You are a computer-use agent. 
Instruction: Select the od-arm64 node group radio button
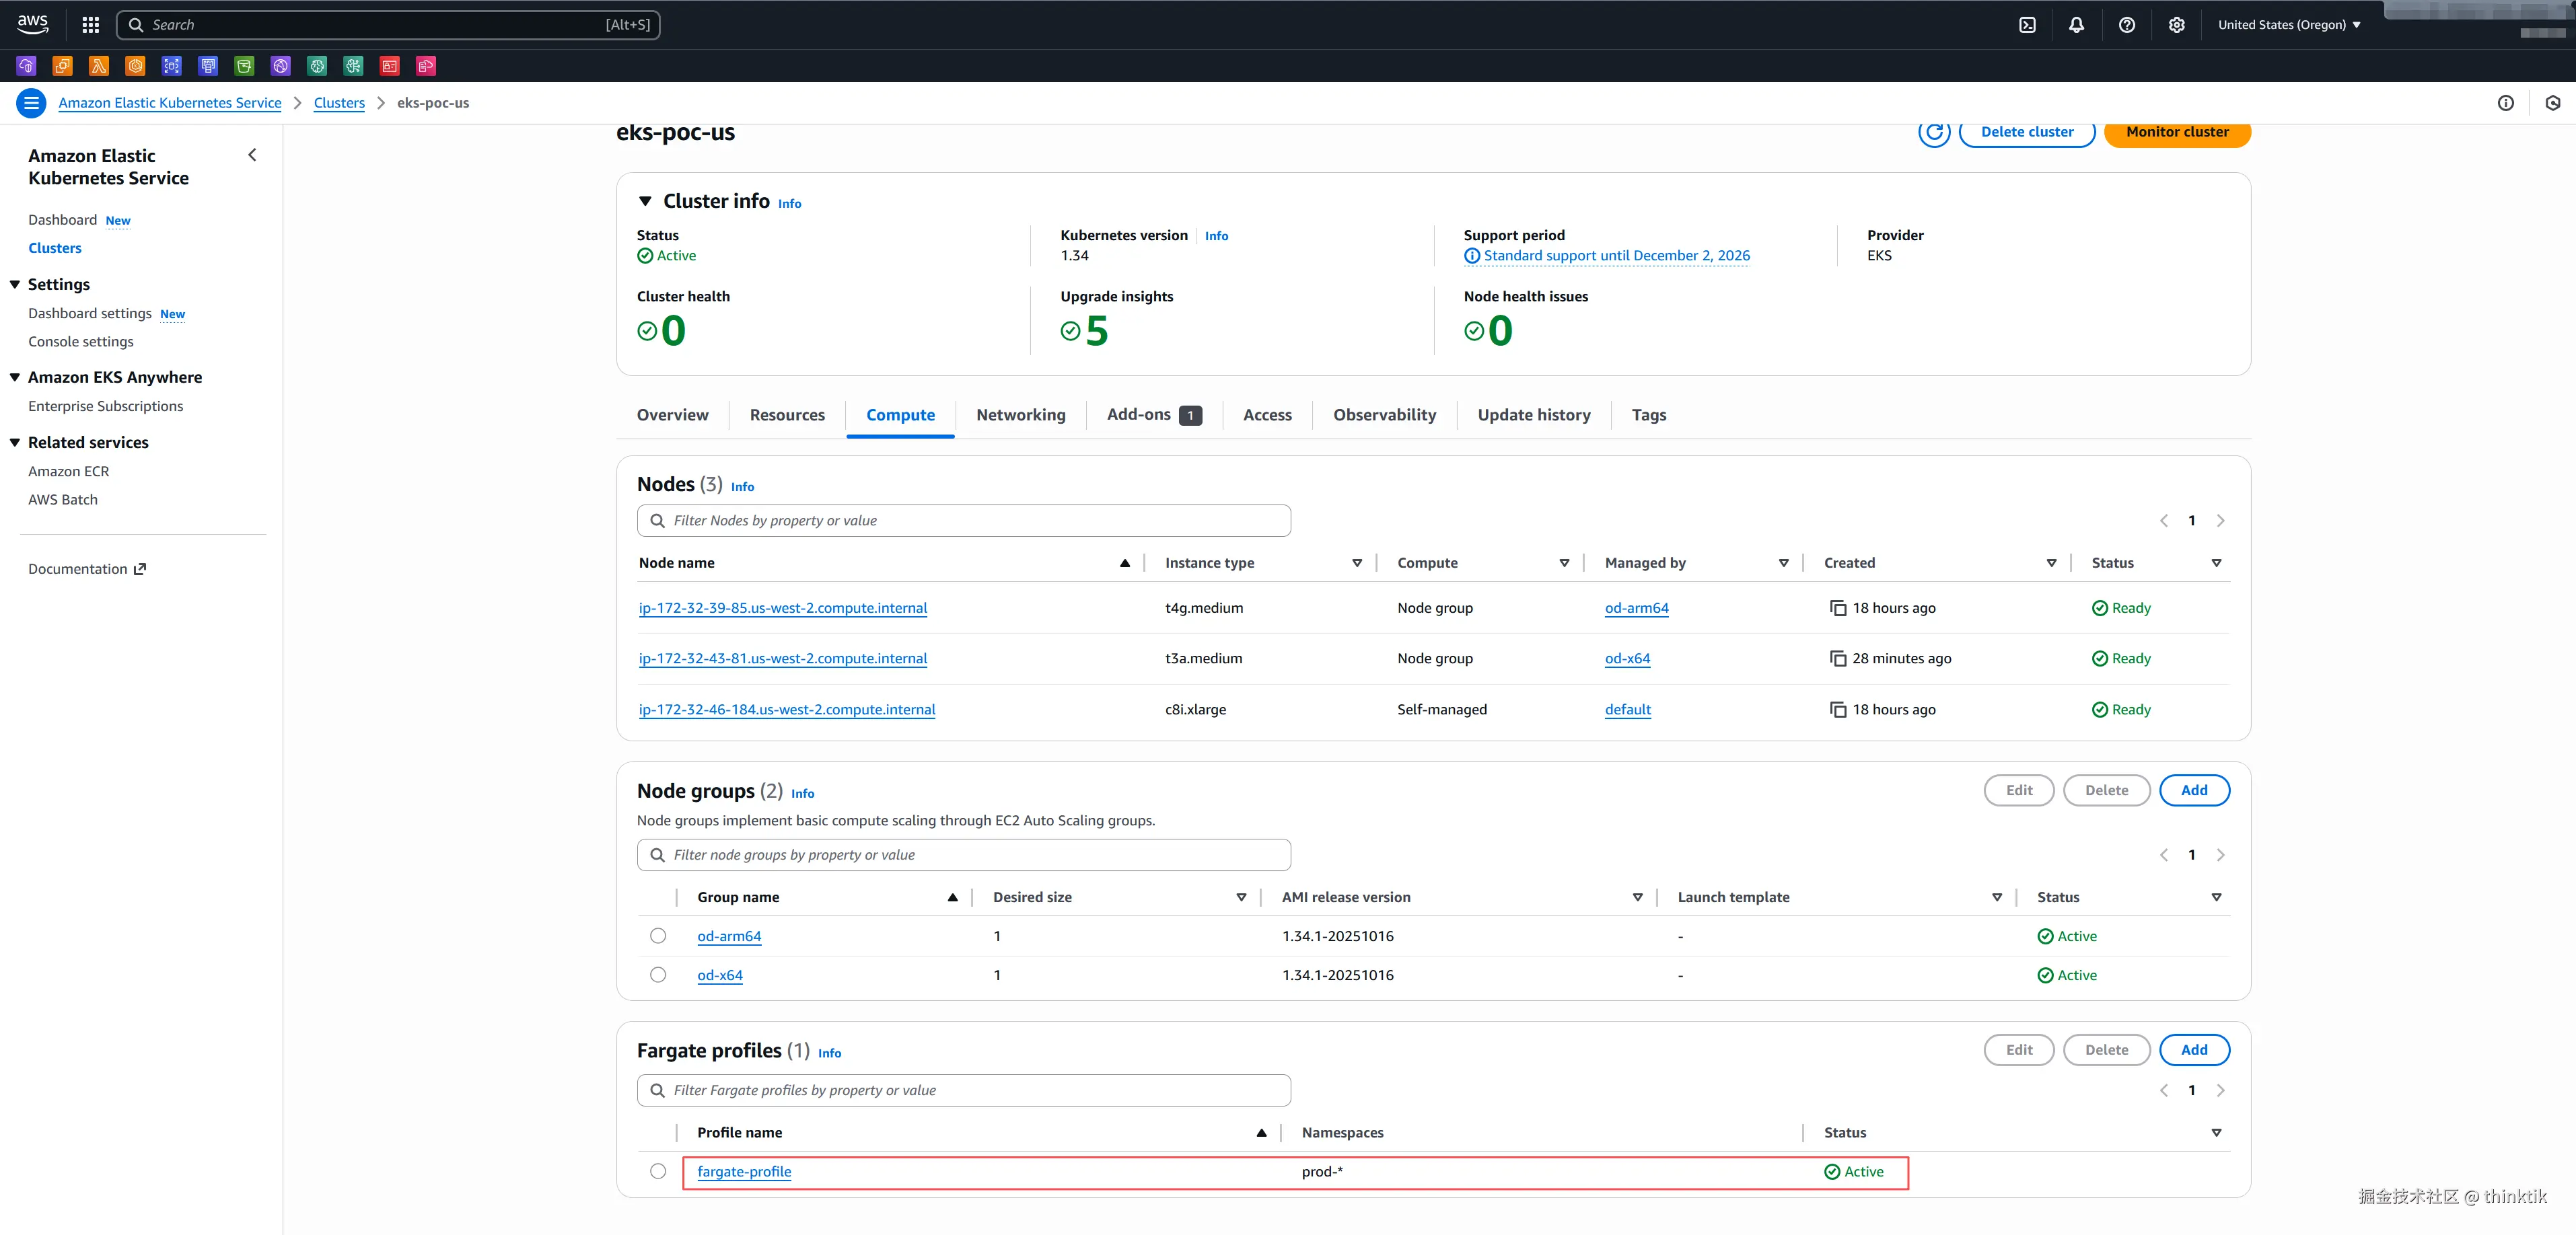tap(657, 936)
